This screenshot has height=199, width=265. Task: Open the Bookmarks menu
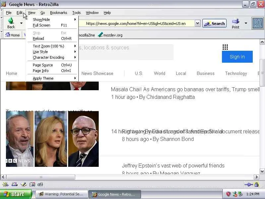coord(59,13)
